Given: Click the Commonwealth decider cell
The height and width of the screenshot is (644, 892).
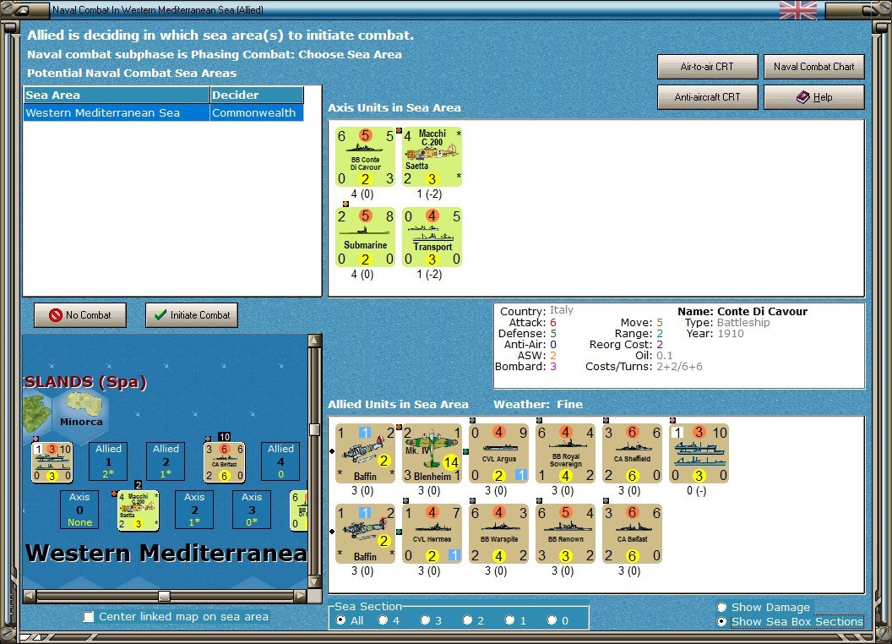Looking at the screenshot, I should (x=257, y=112).
